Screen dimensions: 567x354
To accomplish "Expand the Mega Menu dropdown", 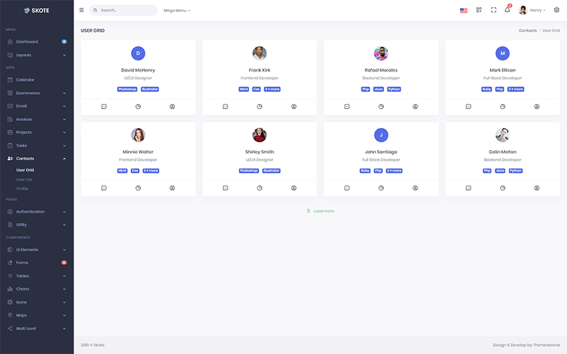I will (176, 11).
